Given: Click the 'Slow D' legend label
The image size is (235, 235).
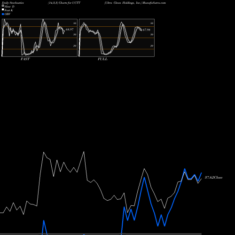Looking at the screenshot, I should click(9, 7).
